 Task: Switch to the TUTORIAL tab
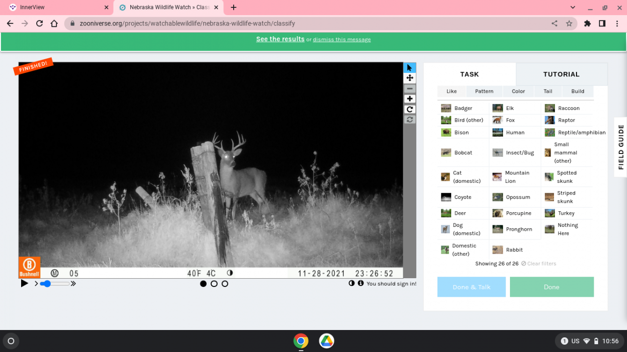tap(561, 74)
